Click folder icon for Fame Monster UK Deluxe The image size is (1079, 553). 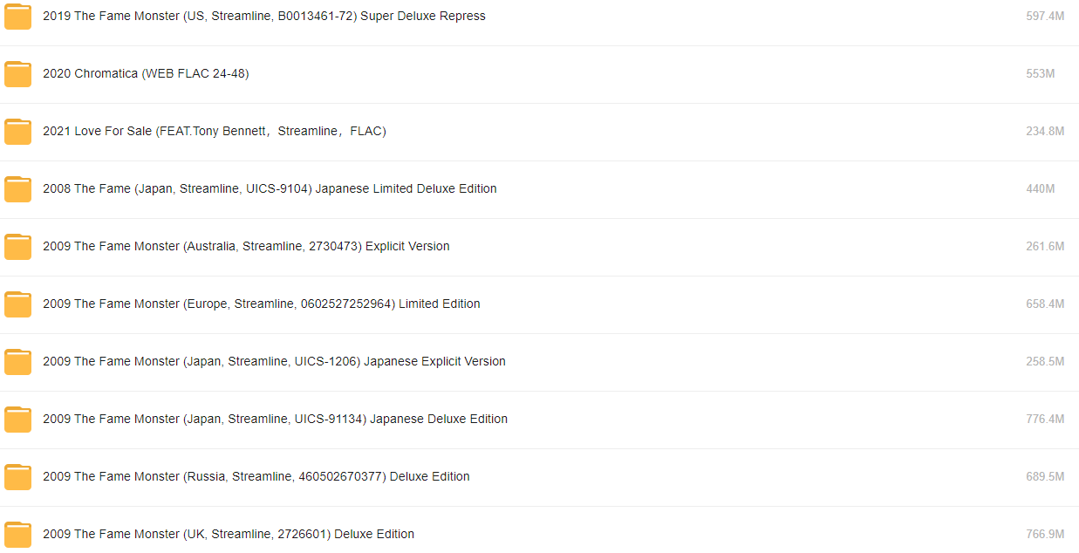coord(17,535)
